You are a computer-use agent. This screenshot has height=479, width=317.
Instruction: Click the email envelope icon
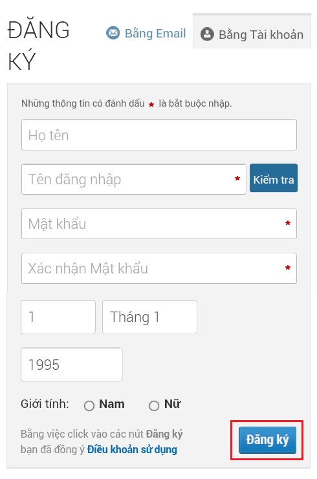click(113, 33)
